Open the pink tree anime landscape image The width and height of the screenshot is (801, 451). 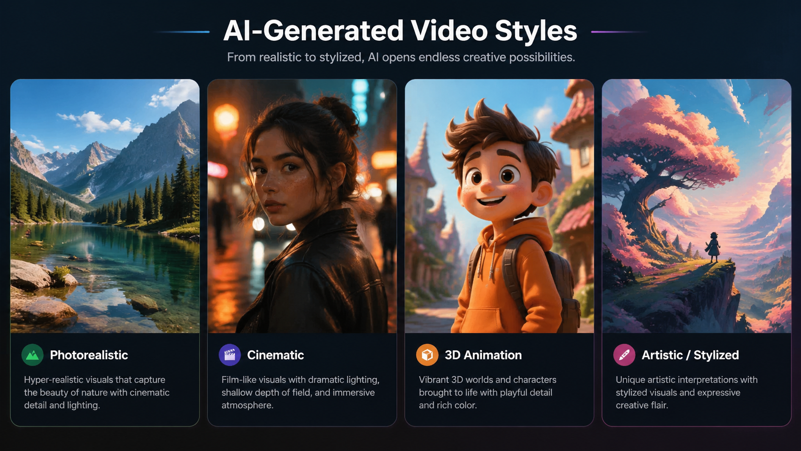(x=697, y=206)
